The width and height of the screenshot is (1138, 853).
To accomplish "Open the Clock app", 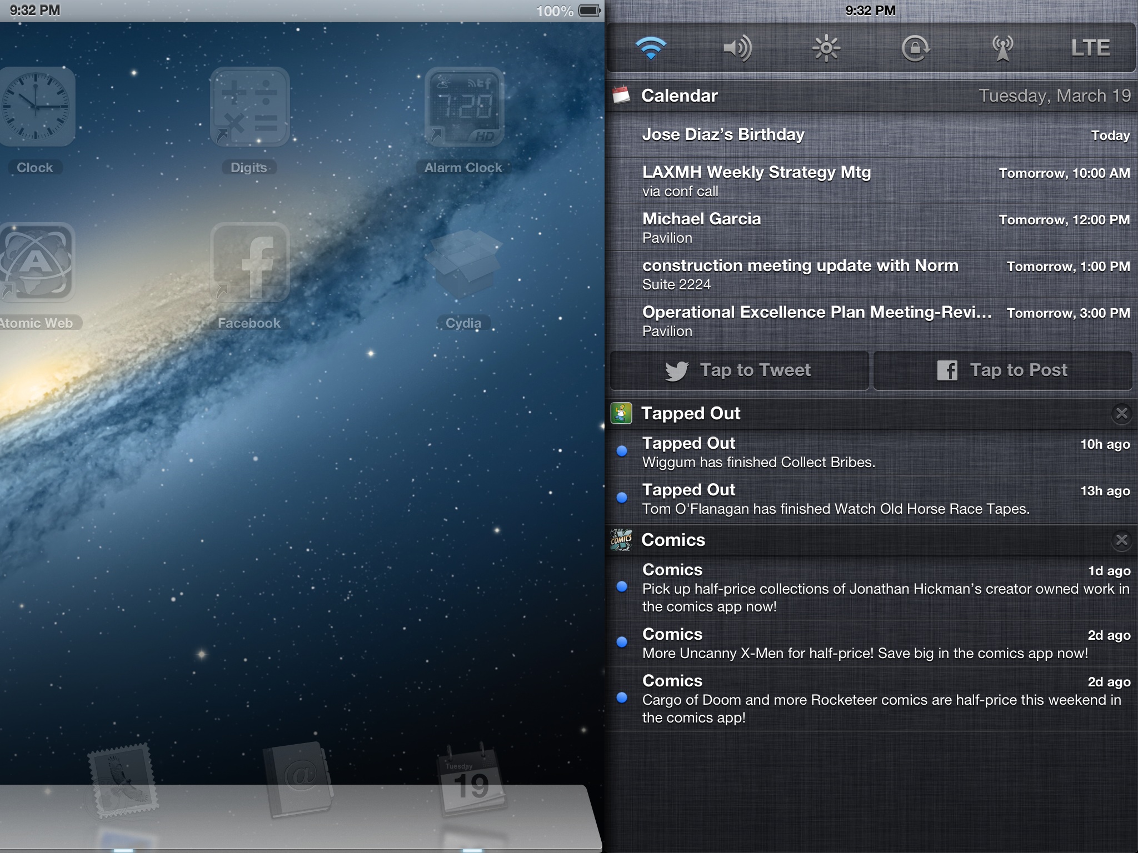I will [x=36, y=107].
